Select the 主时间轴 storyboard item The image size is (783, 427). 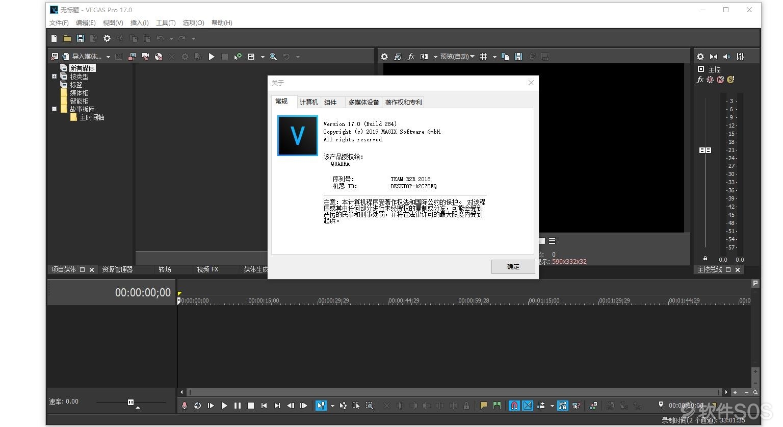[92, 117]
